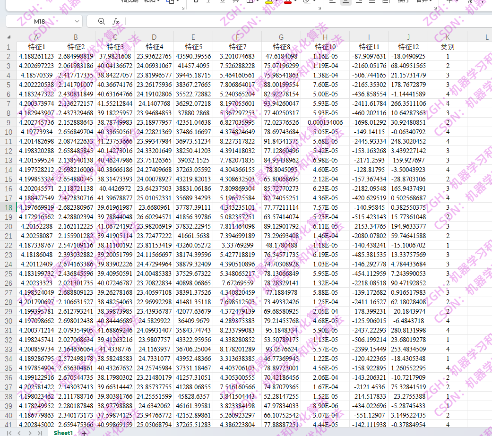Open alignment settings dialog launcher arrow
Viewport: 492px width, 436px height.
click(x=435, y=8)
